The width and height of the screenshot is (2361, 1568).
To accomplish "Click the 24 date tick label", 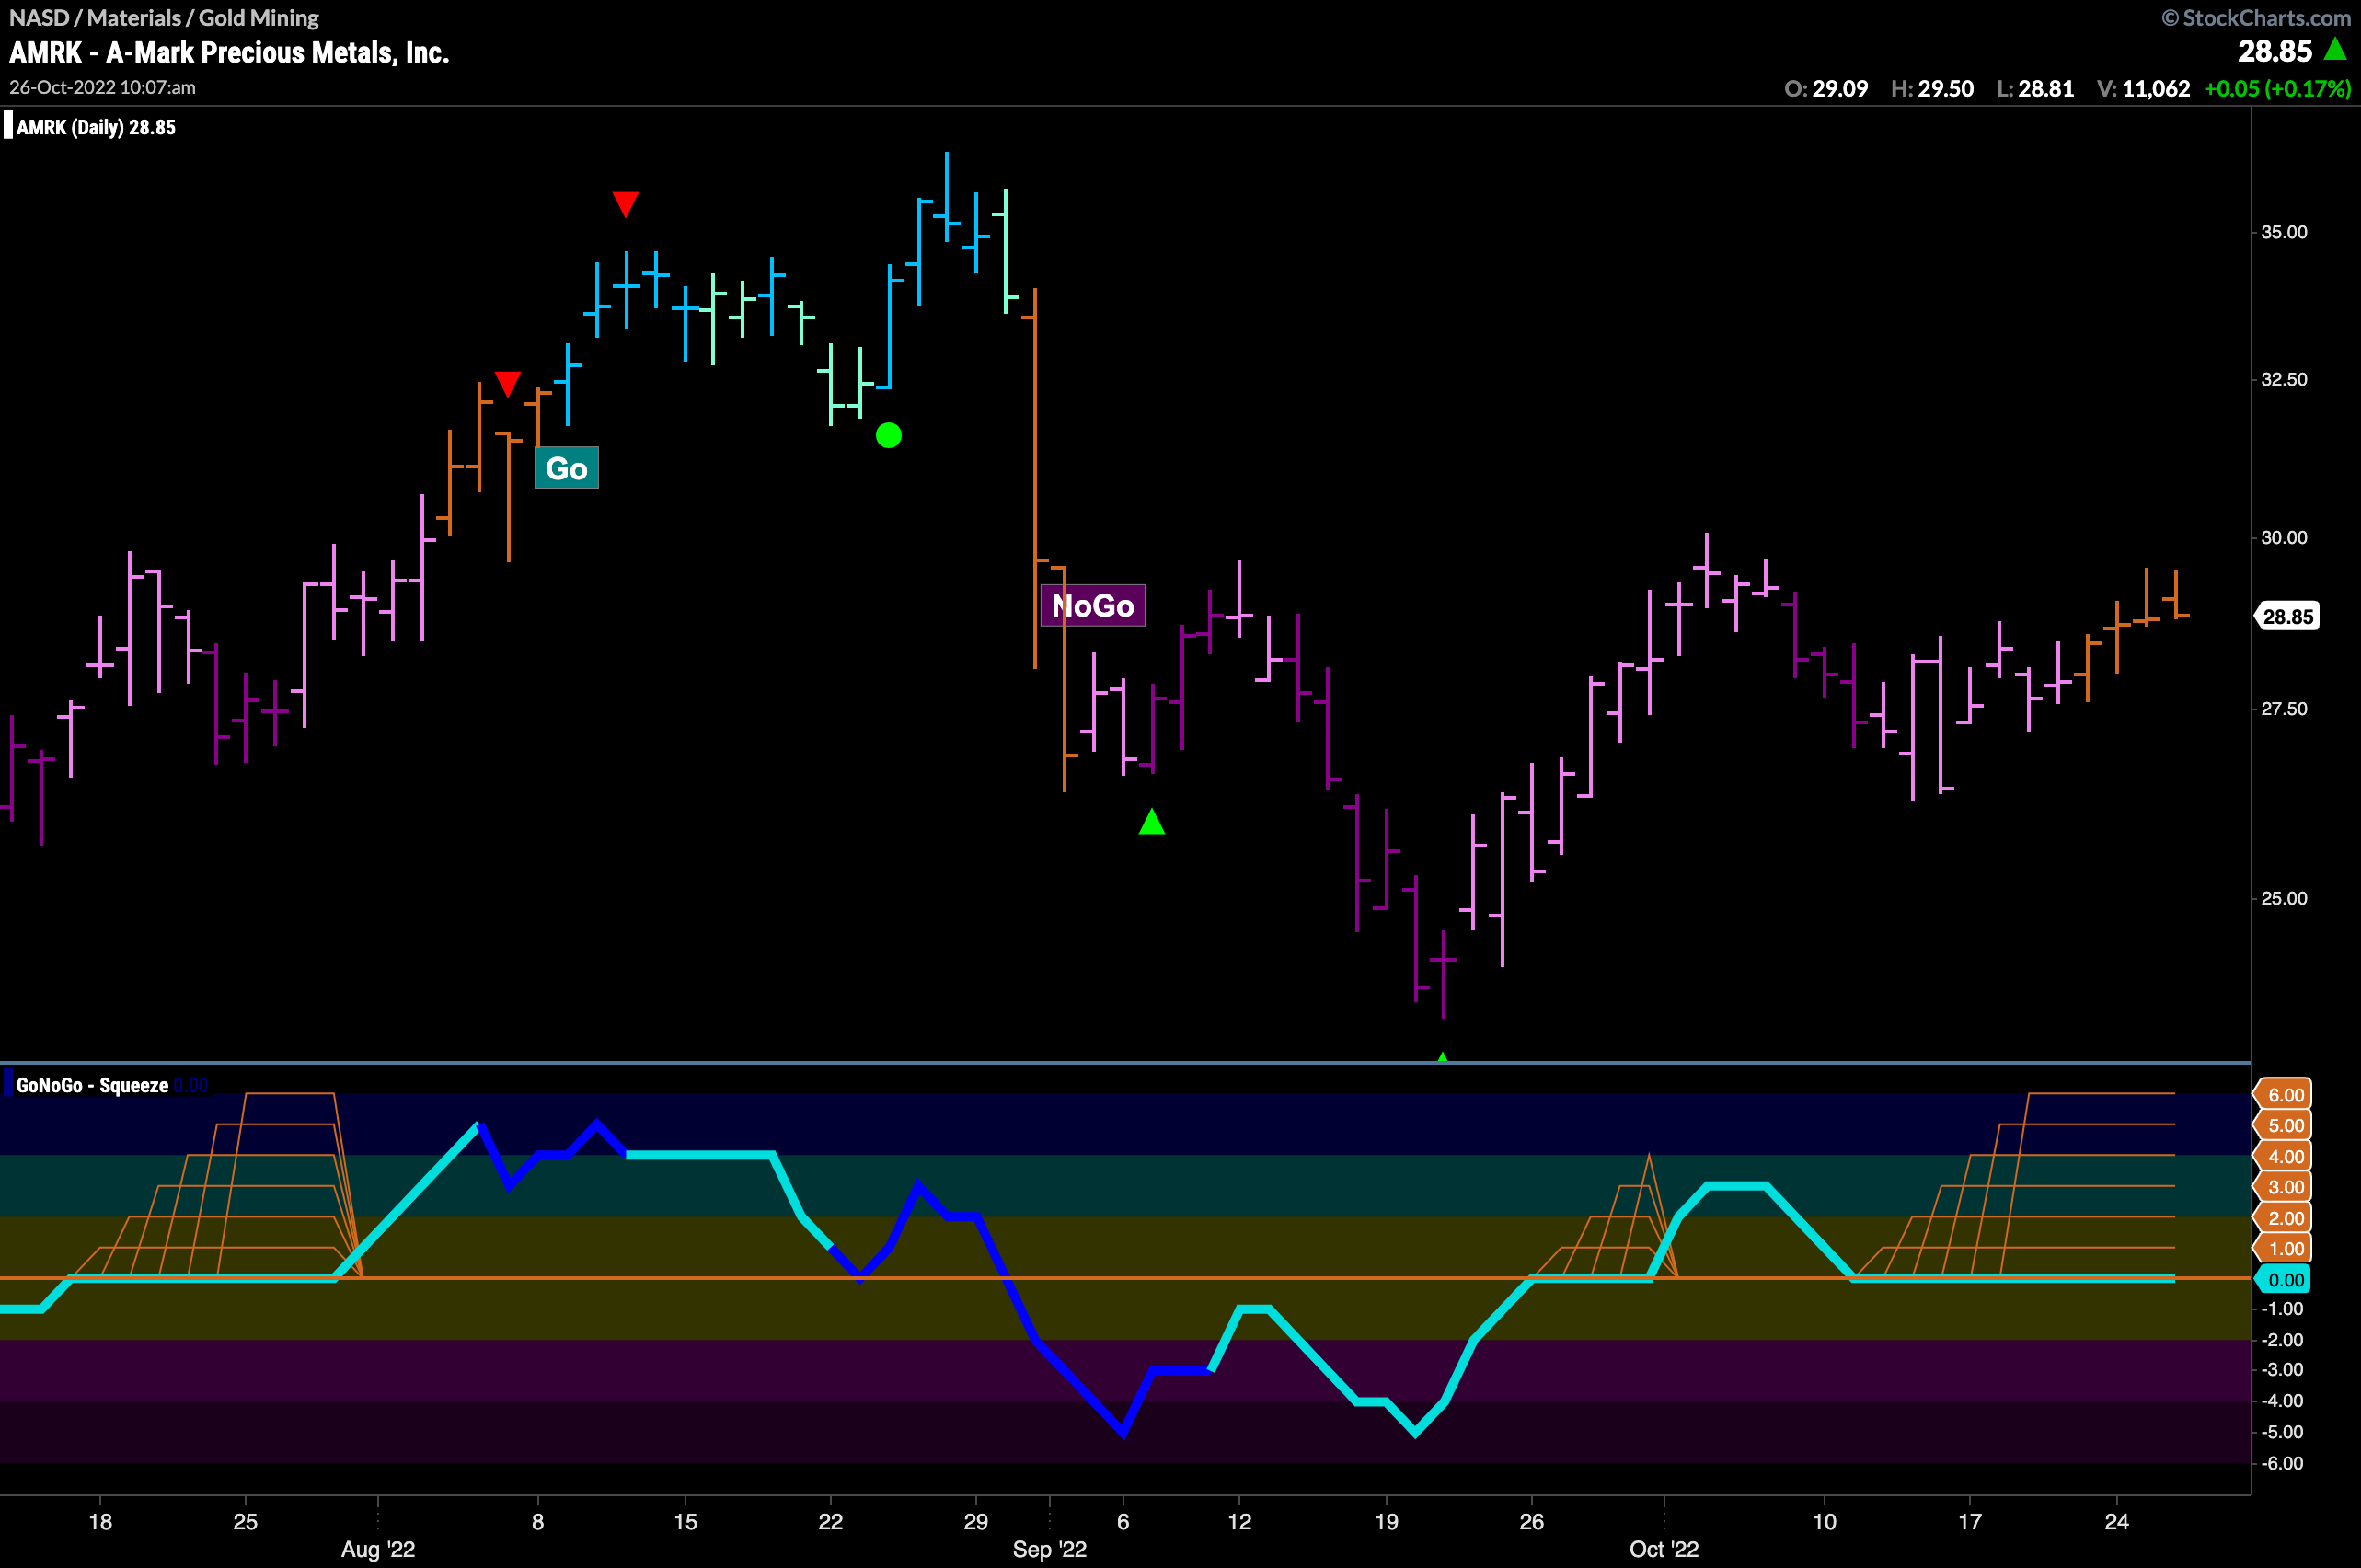I will click(x=2116, y=1521).
